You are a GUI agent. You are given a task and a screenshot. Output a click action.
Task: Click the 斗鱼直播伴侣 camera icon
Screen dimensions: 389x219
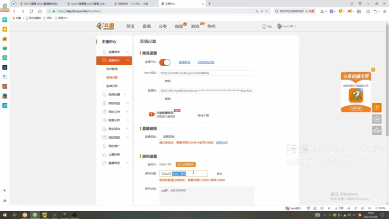pyautogui.click(x=152, y=114)
